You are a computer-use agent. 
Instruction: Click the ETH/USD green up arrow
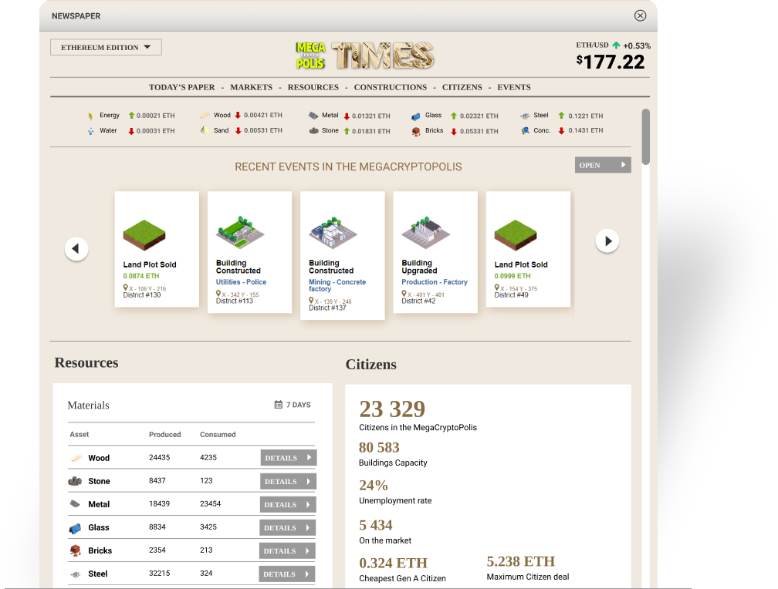pos(616,45)
